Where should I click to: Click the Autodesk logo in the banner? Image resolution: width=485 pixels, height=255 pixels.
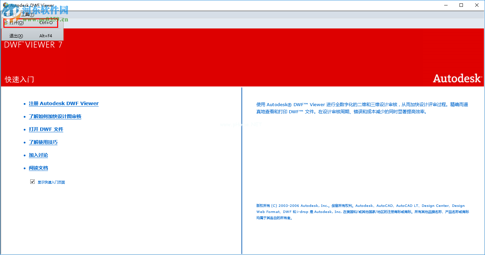457,78
